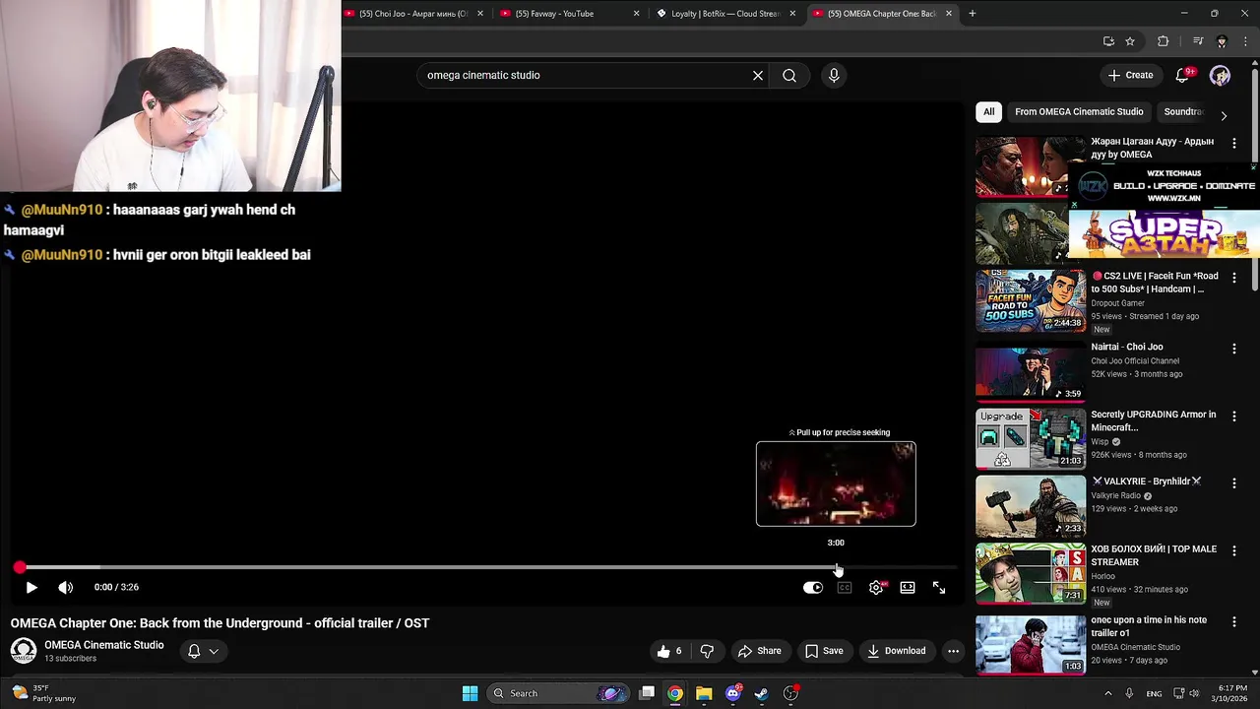Seek video at 3:00 on progress bar
Image resolution: width=1260 pixels, height=709 pixels.
point(836,568)
